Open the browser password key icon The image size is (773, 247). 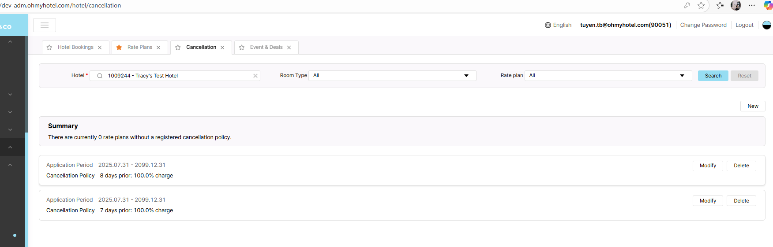(687, 5)
